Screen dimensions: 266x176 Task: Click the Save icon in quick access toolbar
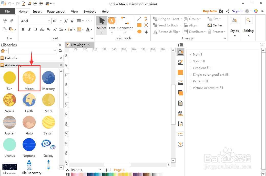pyautogui.click(x=35, y=4)
